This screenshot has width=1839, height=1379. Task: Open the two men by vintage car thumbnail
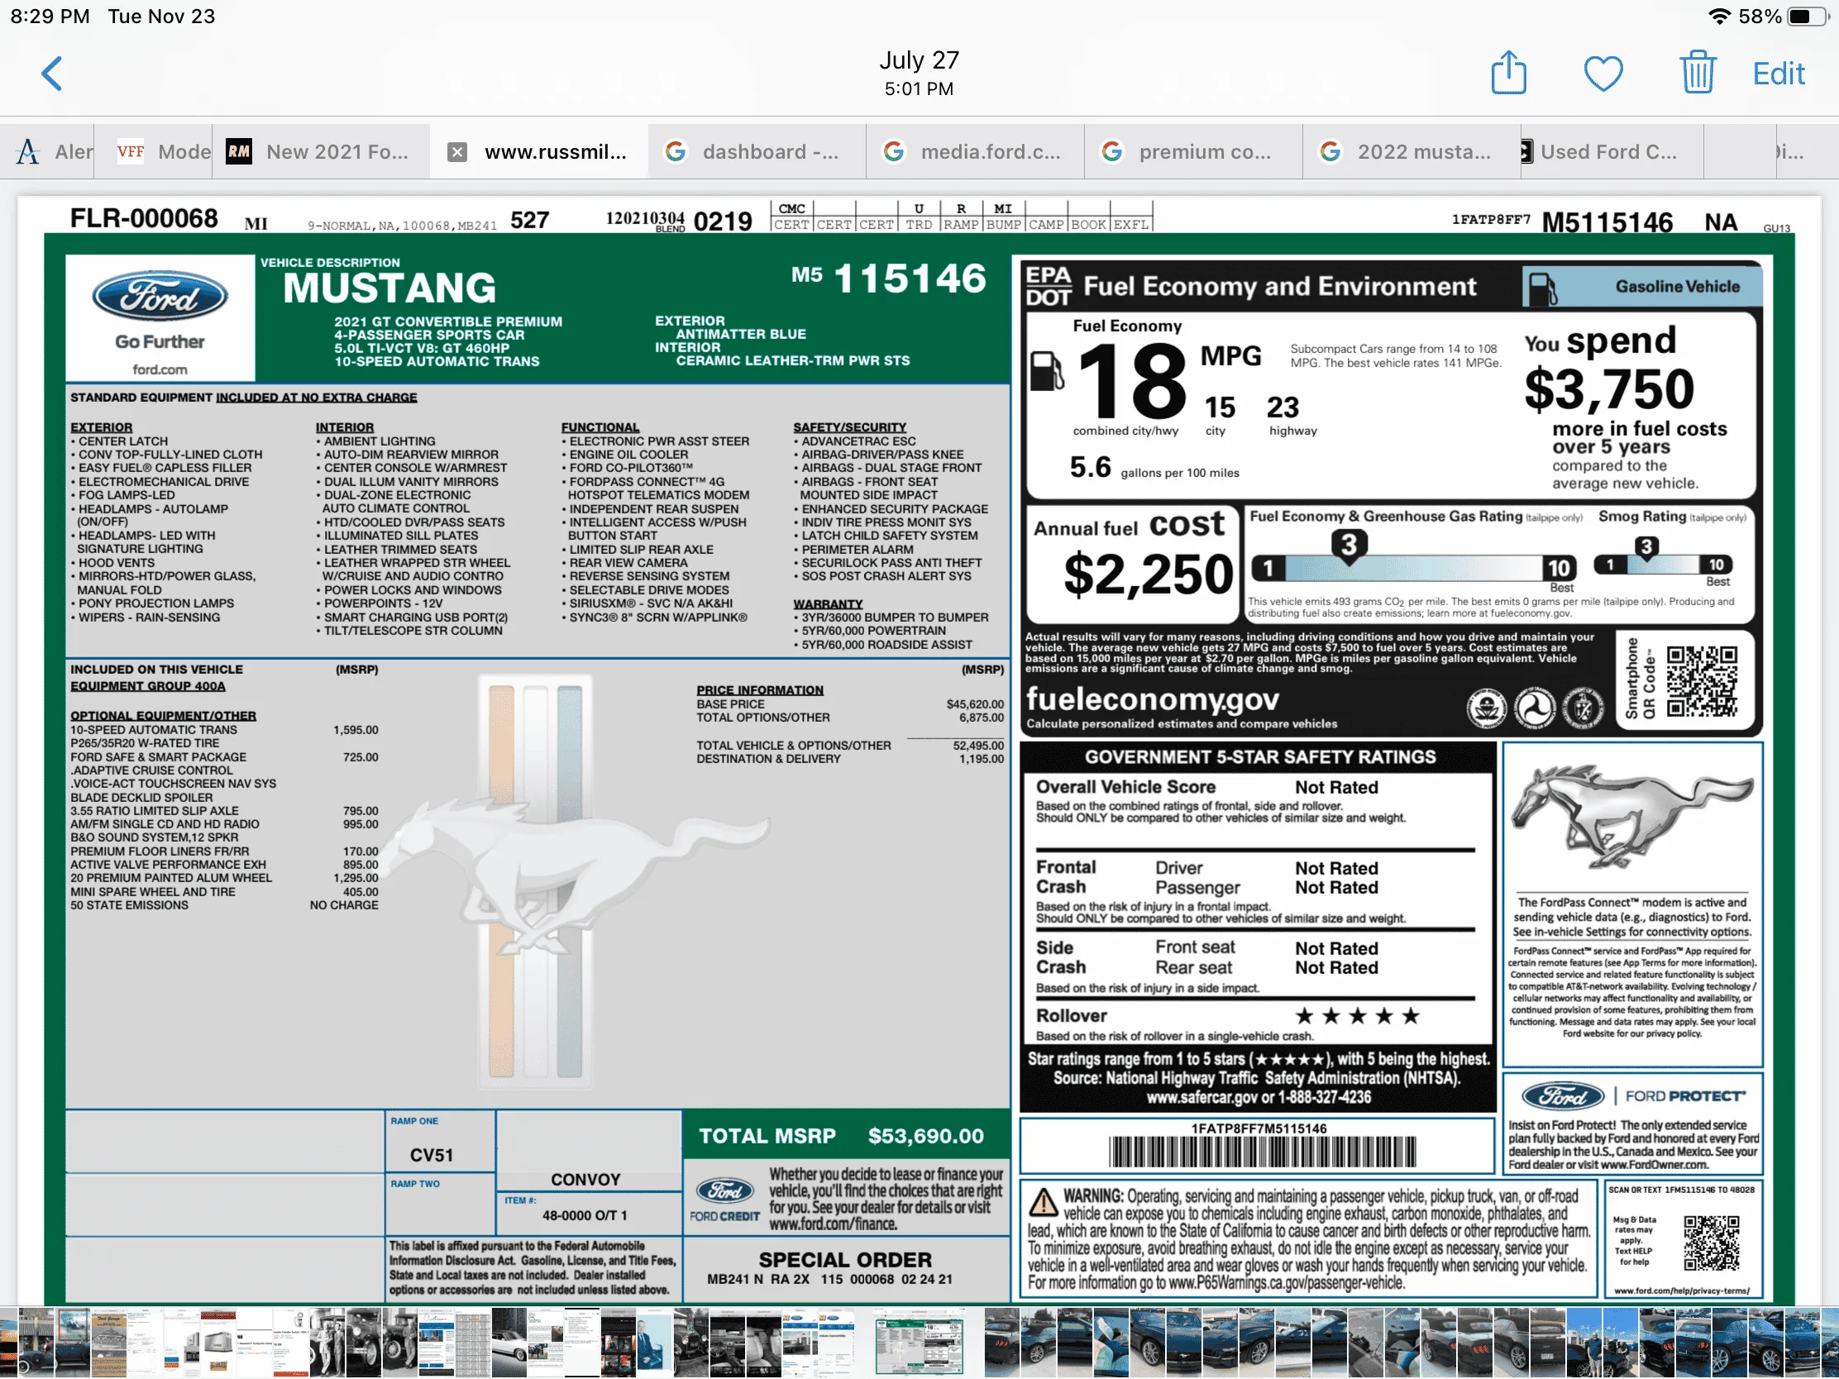coord(327,1343)
